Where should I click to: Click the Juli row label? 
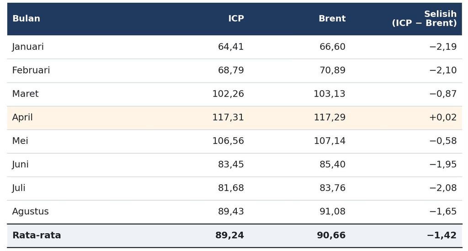pos(19,188)
